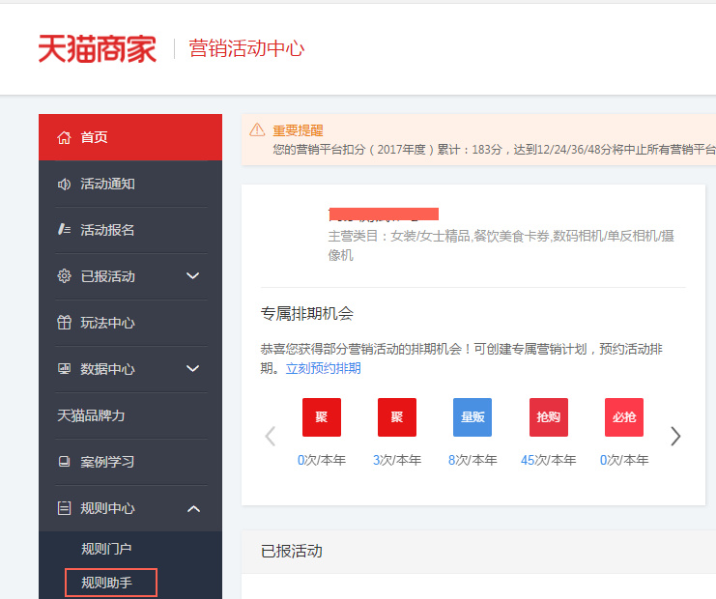Image resolution: width=716 pixels, height=599 pixels.
Task: Collapse the 规则中心 menu chevron
Action: click(193, 508)
